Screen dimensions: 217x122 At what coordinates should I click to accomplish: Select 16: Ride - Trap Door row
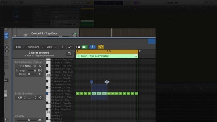(x=62, y=66)
